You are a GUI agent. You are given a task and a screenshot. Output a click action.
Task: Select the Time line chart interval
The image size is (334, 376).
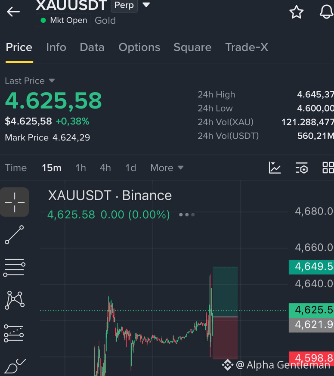point(16,168)
